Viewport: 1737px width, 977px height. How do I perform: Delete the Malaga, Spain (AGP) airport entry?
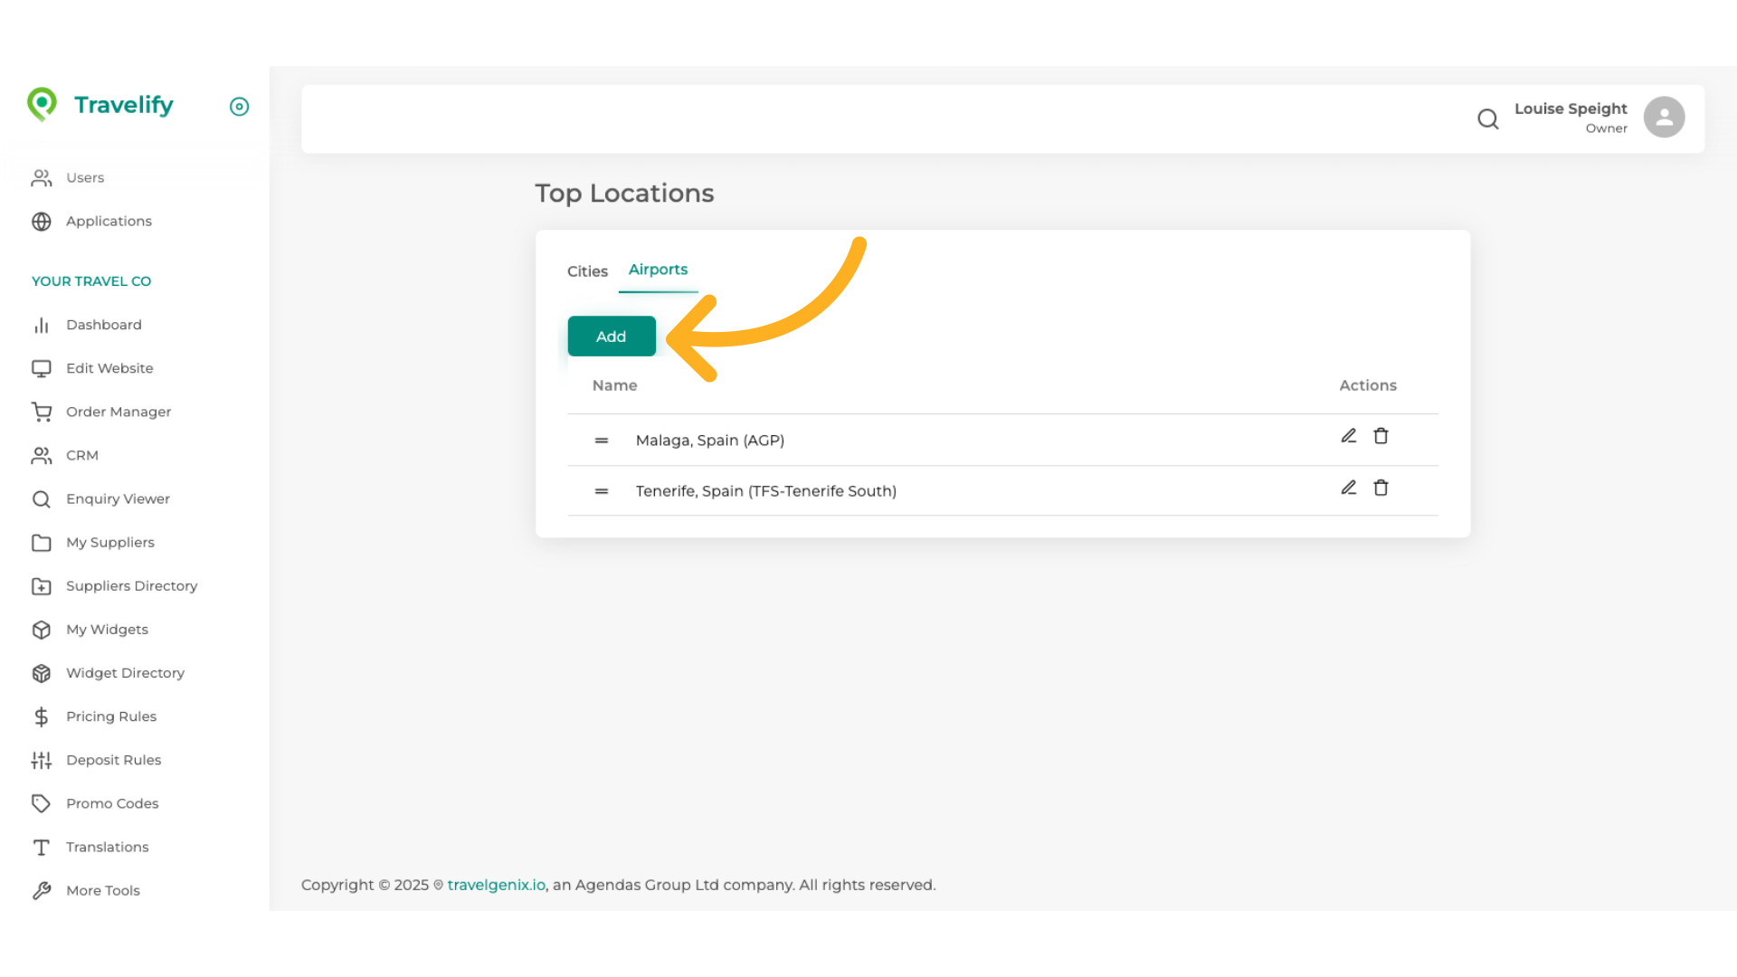pyautogui.click(x=1381, y=436)
